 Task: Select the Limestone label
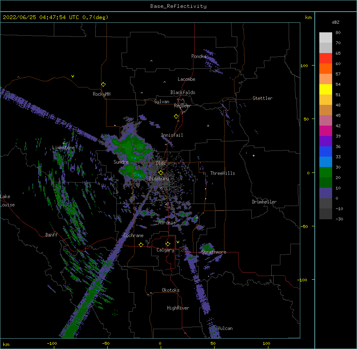click(x=63, y=148)
